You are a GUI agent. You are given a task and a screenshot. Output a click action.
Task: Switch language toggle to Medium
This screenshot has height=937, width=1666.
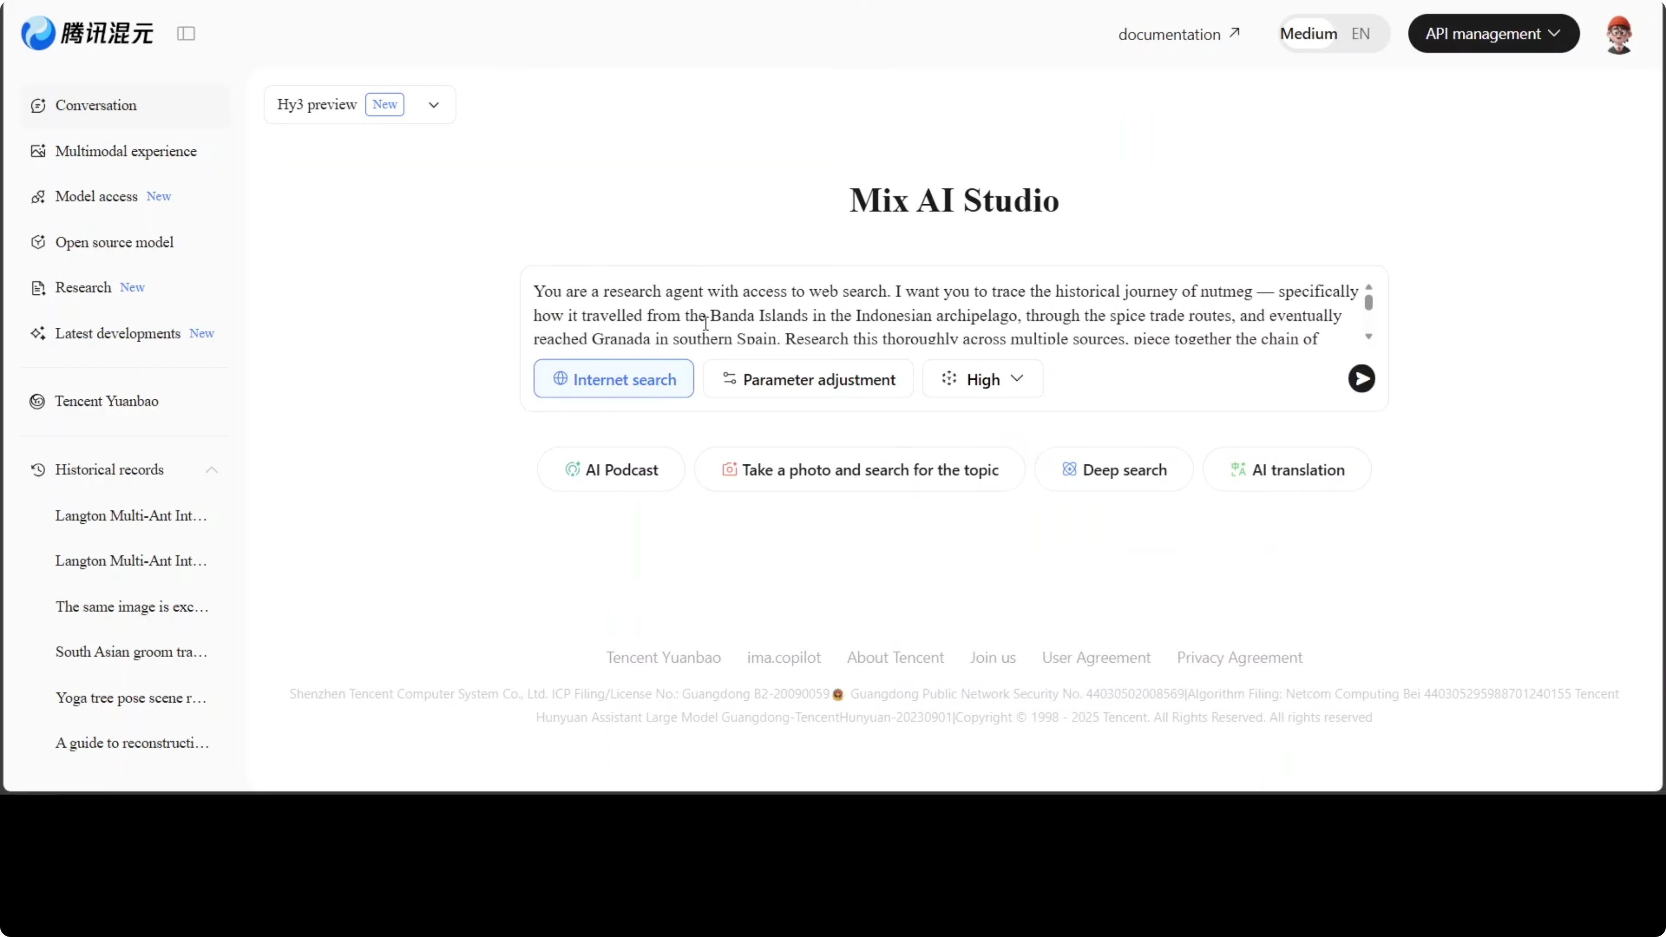pos(1308,33)
